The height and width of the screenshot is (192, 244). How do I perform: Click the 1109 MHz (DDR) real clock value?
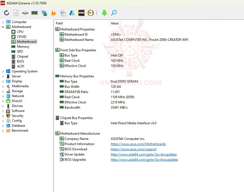tap(123, 97)
